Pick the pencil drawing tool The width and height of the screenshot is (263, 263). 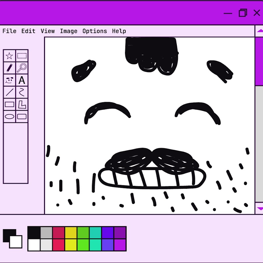tap(9, 68)
